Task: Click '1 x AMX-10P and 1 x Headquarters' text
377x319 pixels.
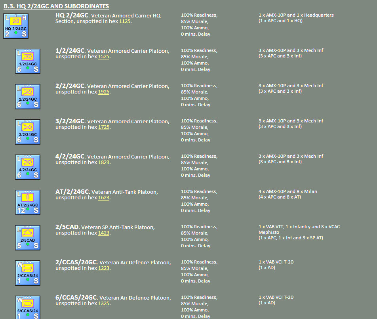Action: tap(296, 15)
